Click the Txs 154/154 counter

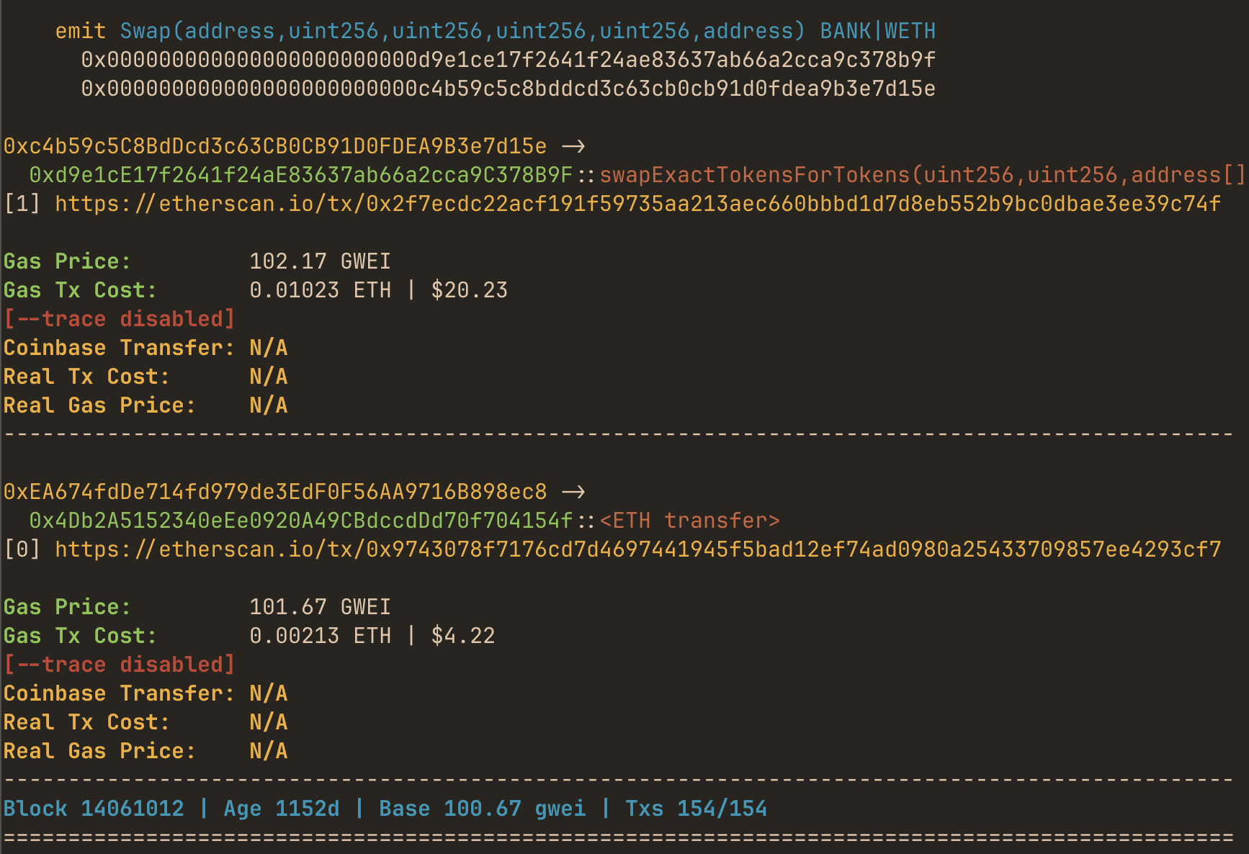[697, 809]
